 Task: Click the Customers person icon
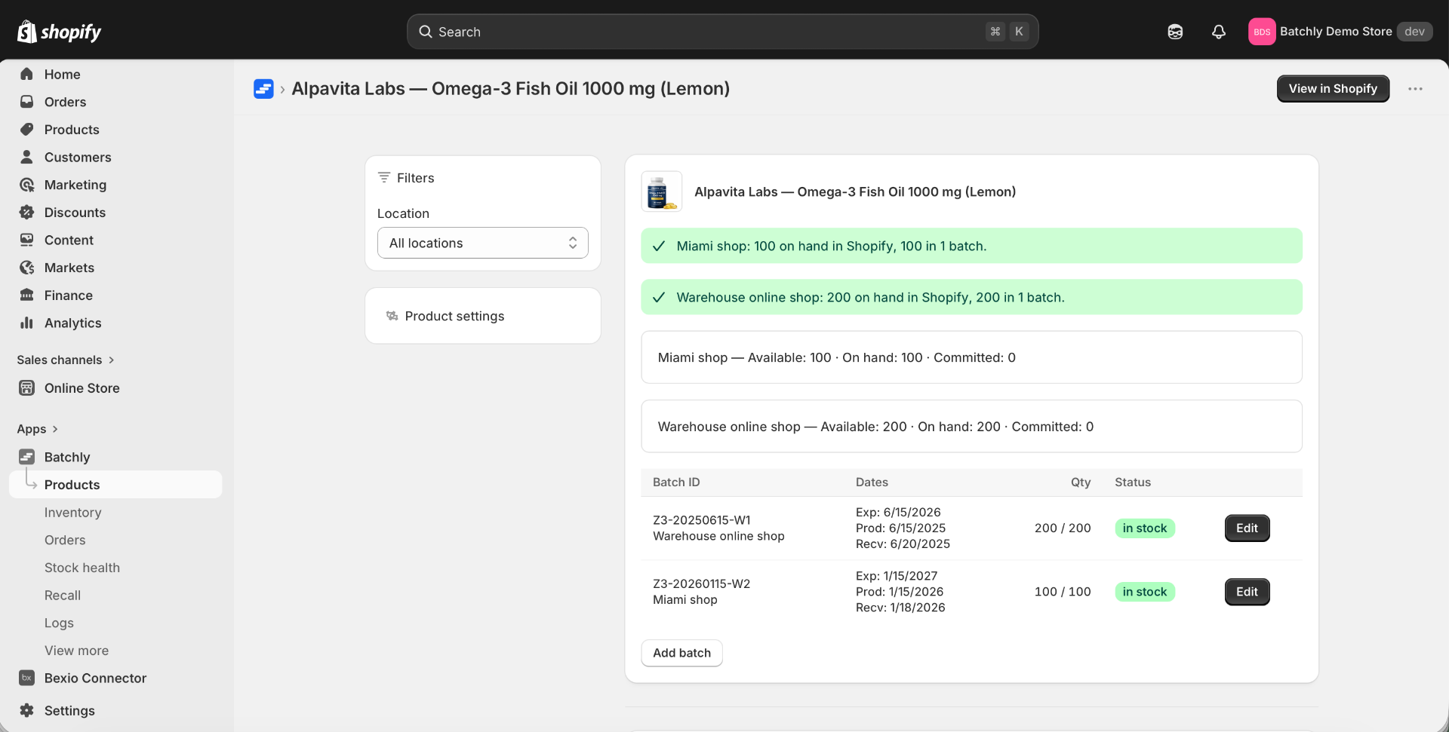click(27, 157)
